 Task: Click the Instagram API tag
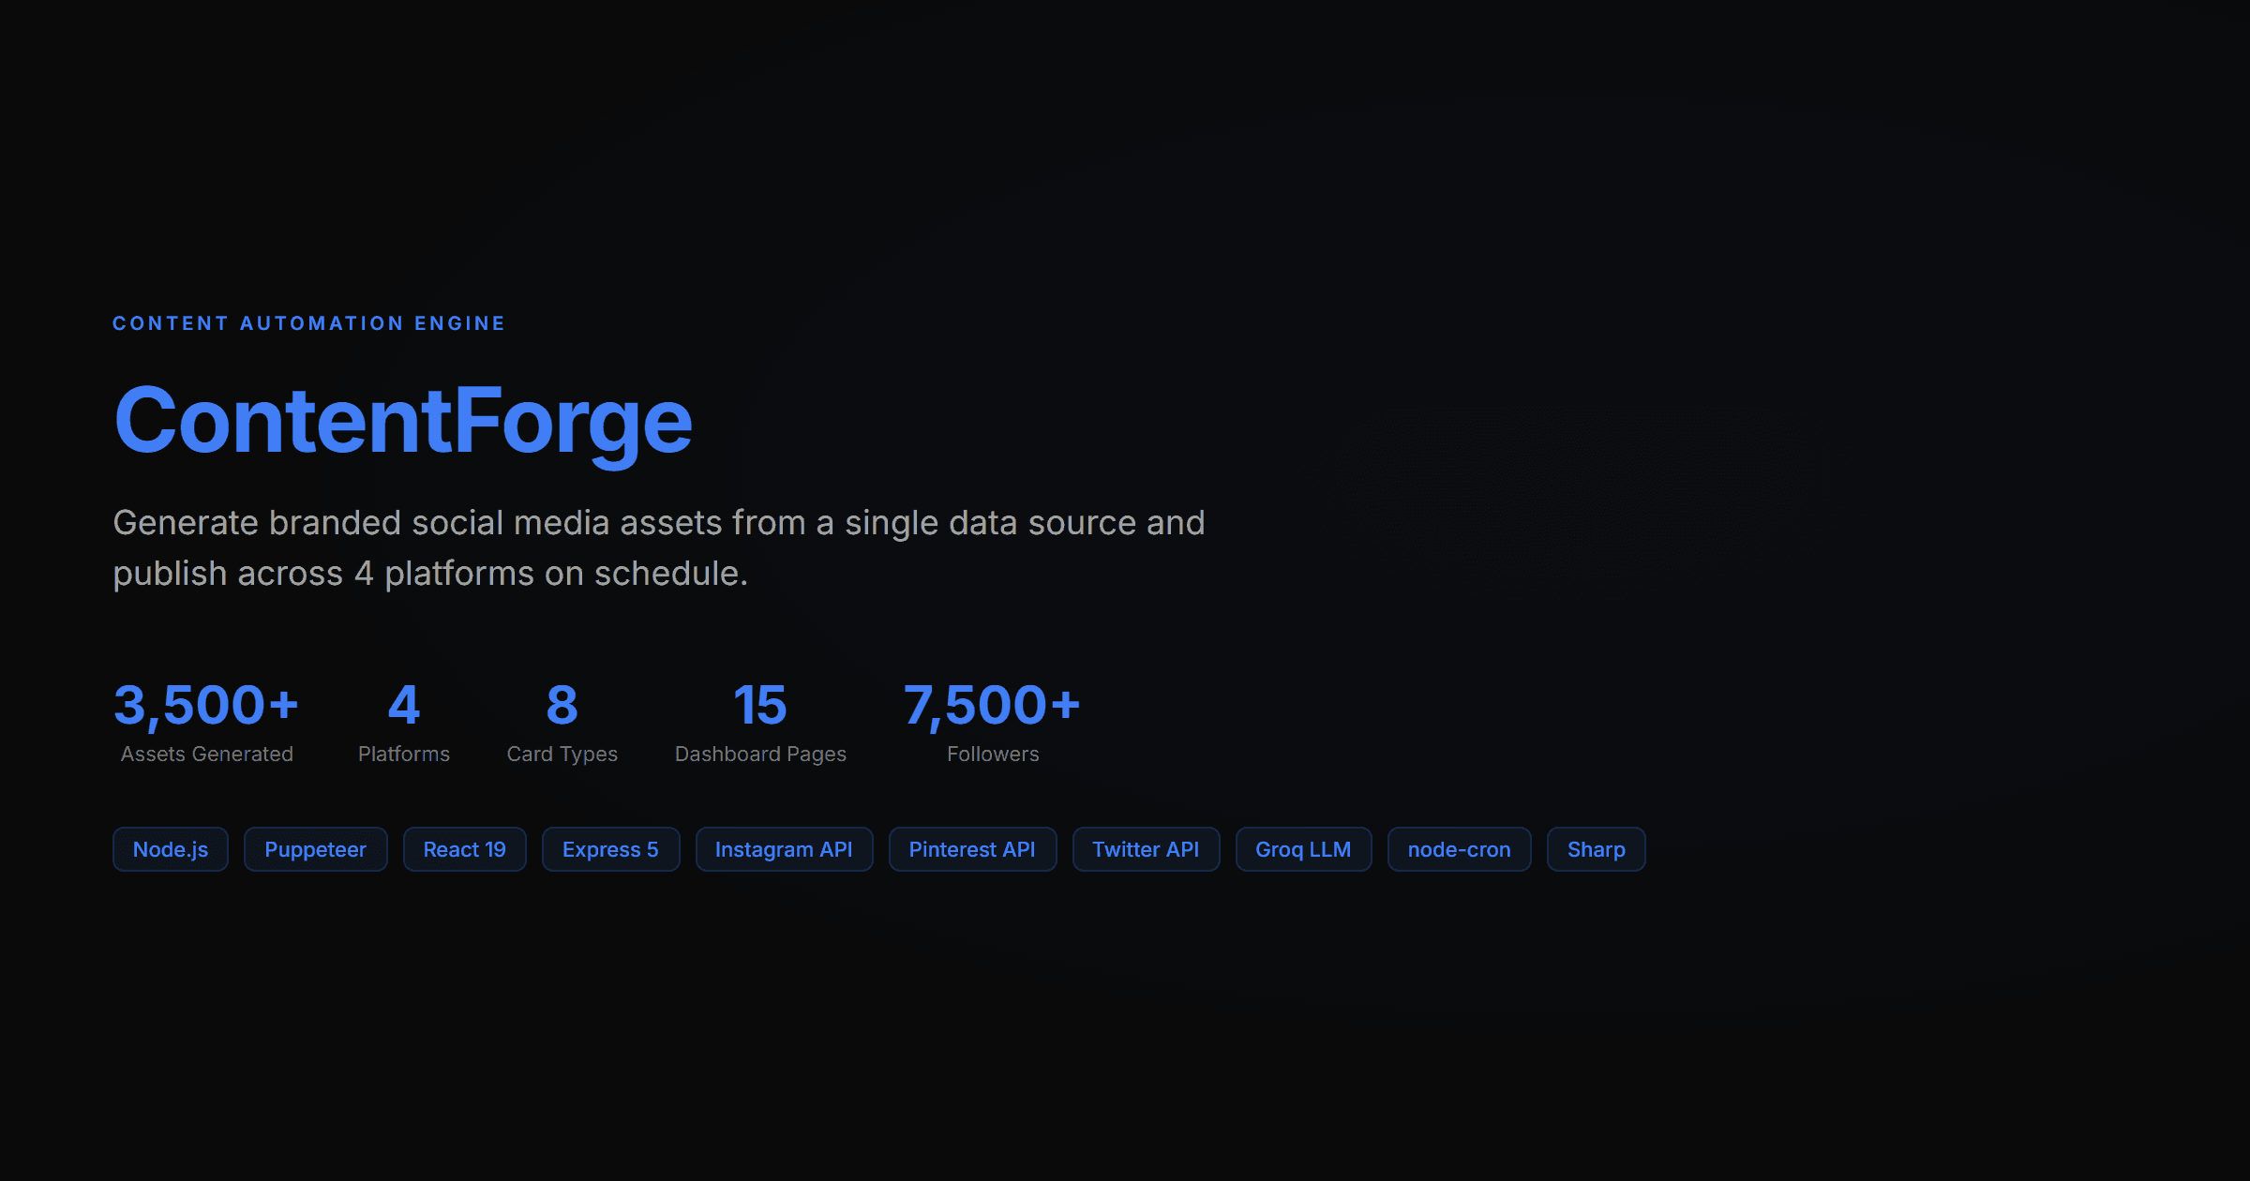click(x=784, y=848)
